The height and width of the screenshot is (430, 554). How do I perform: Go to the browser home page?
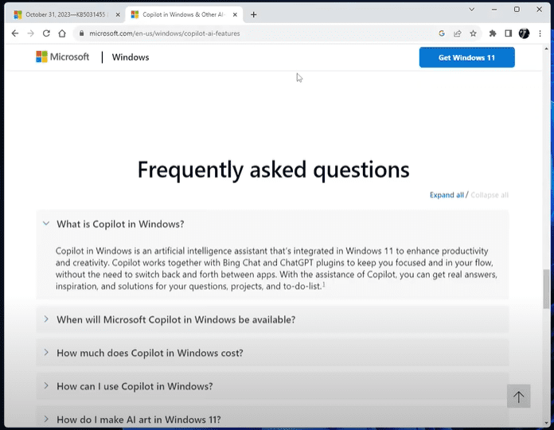point(63,33)
